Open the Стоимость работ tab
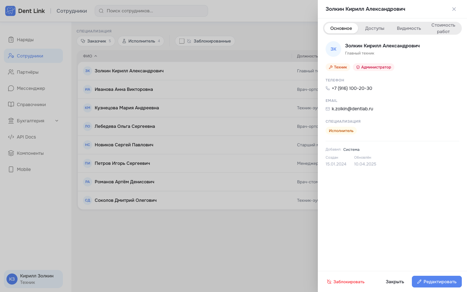The image size is (467, 292). pos(443,28)
